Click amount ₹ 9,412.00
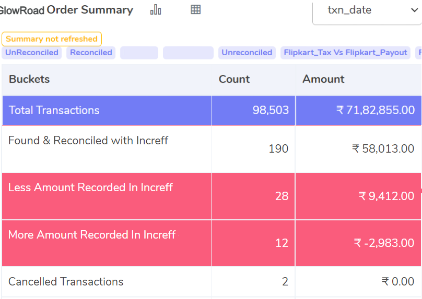The image size is (422, 299). [386, 196]
